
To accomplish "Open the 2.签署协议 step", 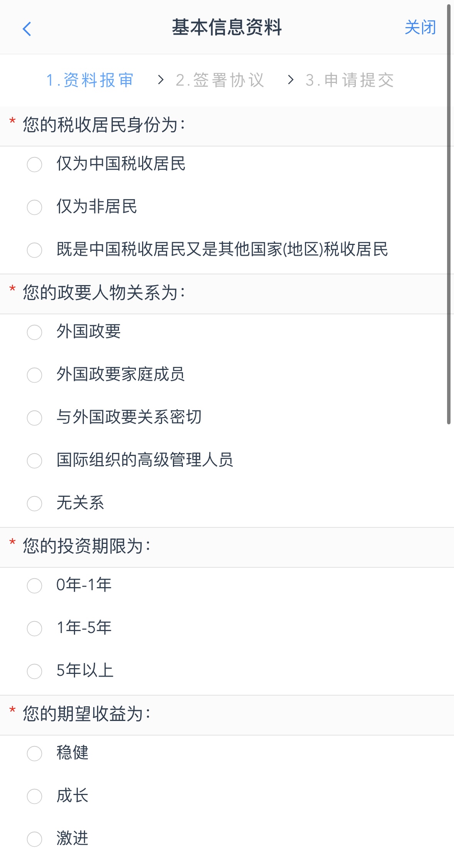I will pyautogui.click(x=220, y=80).
